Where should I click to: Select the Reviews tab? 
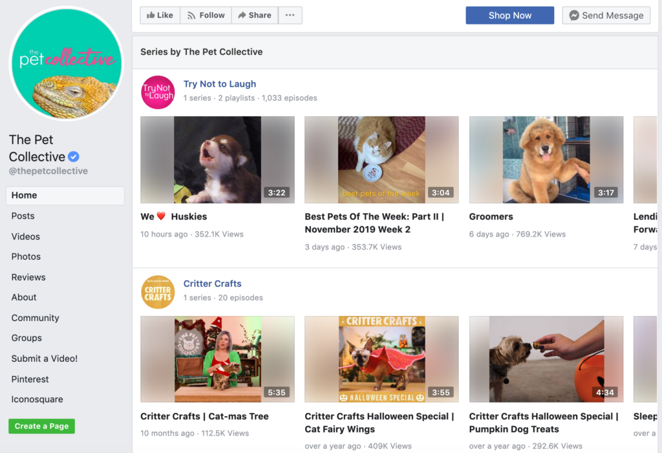(27, 277)
